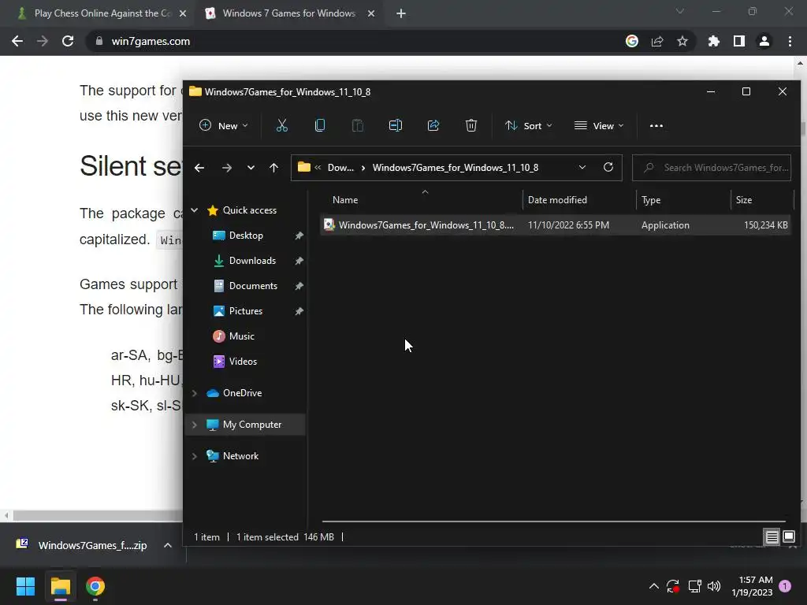Click Explorer horizontal scrollbar
Viewport: 807px width, 605px height.
click(x=554, y=521)
